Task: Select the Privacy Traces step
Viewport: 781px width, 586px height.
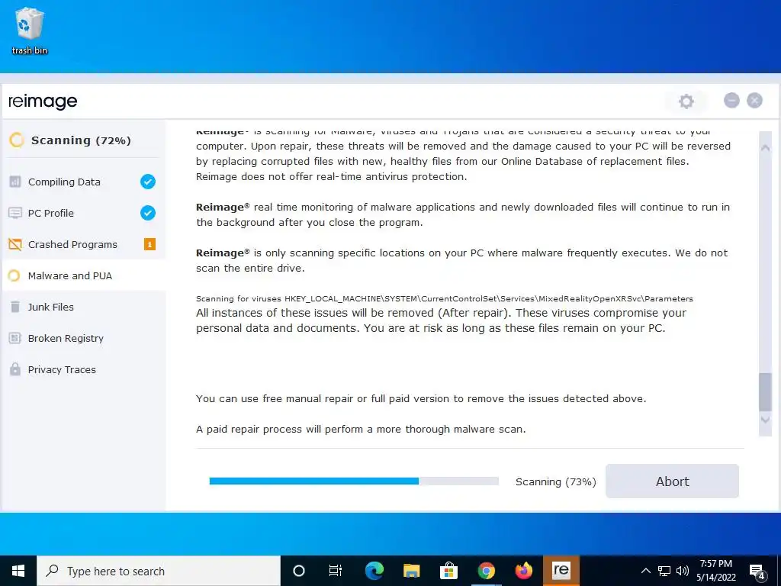Action: click(x=84, y=370)
